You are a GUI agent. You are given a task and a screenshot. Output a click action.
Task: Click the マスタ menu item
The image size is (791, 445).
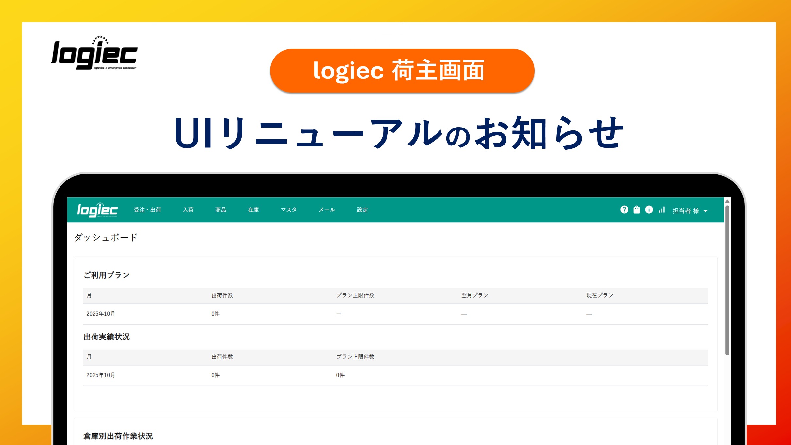pyautogui.click(x=288, y=210)
